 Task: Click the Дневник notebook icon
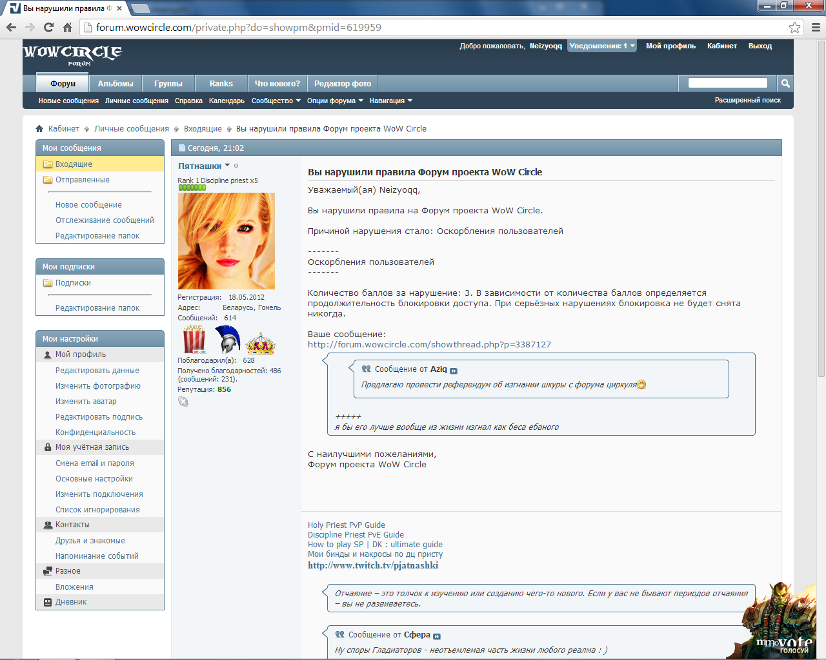[x=48, y=602]
